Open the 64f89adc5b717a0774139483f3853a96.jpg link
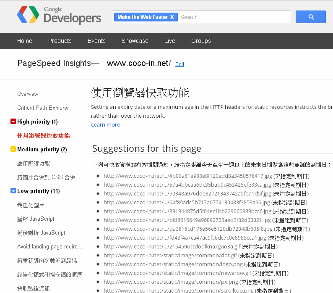 click(187, 203)
